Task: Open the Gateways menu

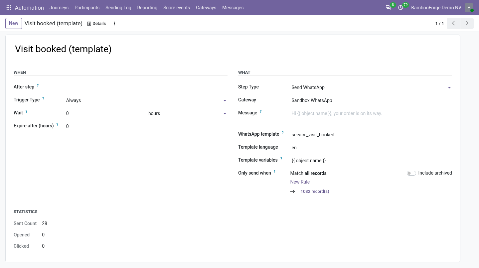Action: click(206, 8)
